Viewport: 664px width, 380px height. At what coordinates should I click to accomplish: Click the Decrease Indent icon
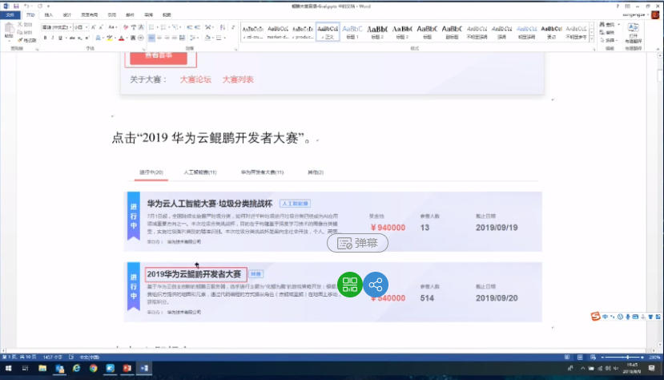(x=189, y=27)
